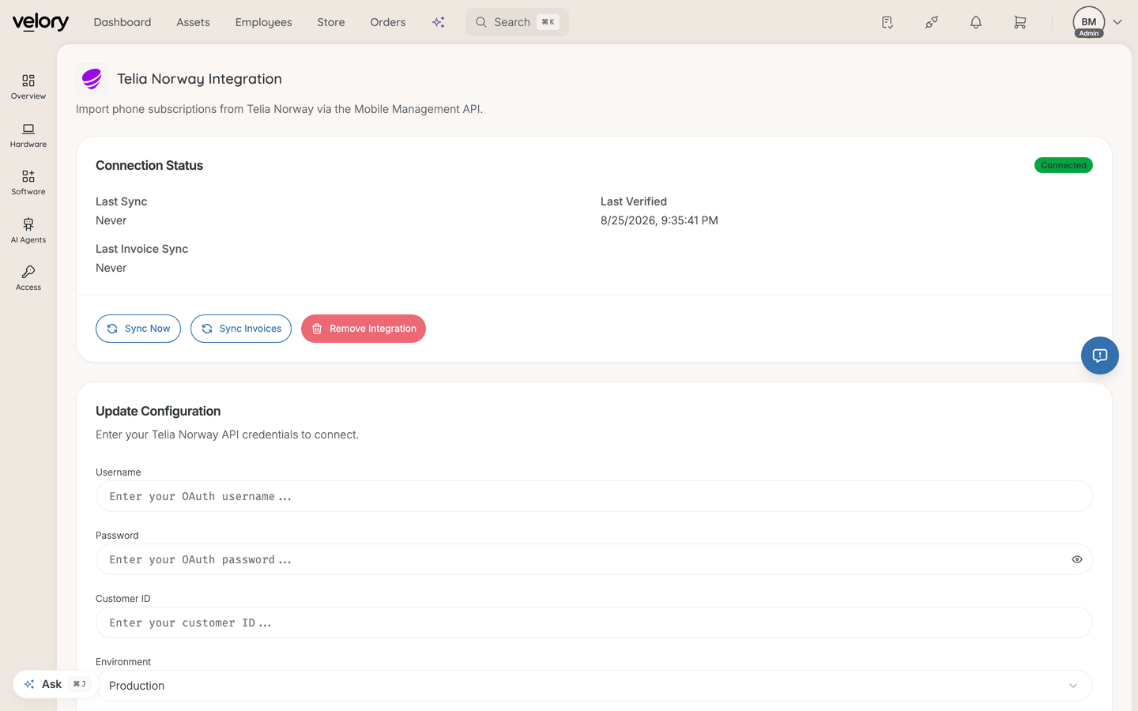The width and height of the screenshot is (1138, 711).
Task: Focus the Customer ID input field
Action: pos(594,623)
